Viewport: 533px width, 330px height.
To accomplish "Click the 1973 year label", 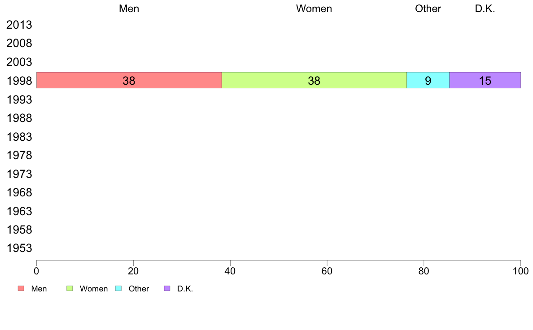I will click(x=19, y=174).
